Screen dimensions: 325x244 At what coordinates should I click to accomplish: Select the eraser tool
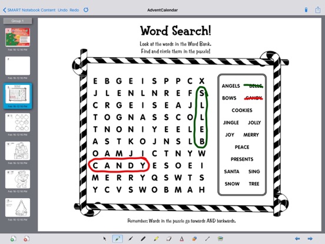[169, 239]
